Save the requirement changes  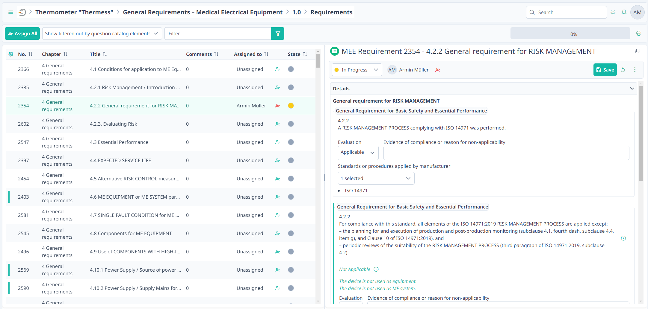tap(605, 70)
